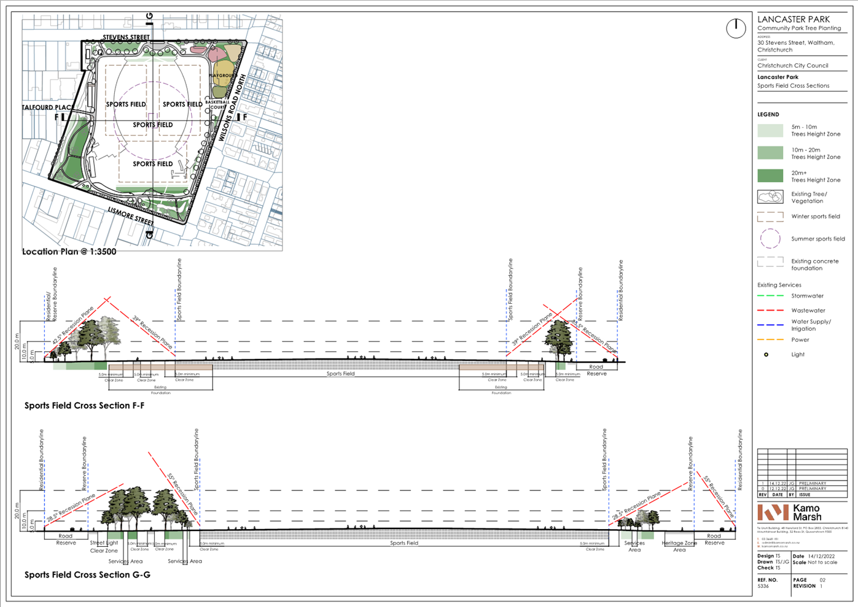Select the Existing concrete foundation legend symbol

coord(770,262)
